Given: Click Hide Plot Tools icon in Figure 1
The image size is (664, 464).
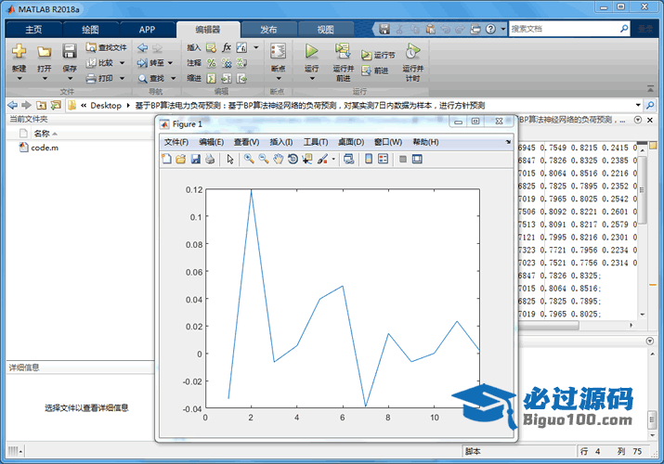Looking at the screenshot, I should click(x=403, y=159).
